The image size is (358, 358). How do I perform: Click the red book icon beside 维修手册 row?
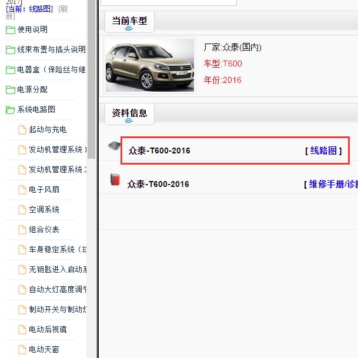[115, 179]
